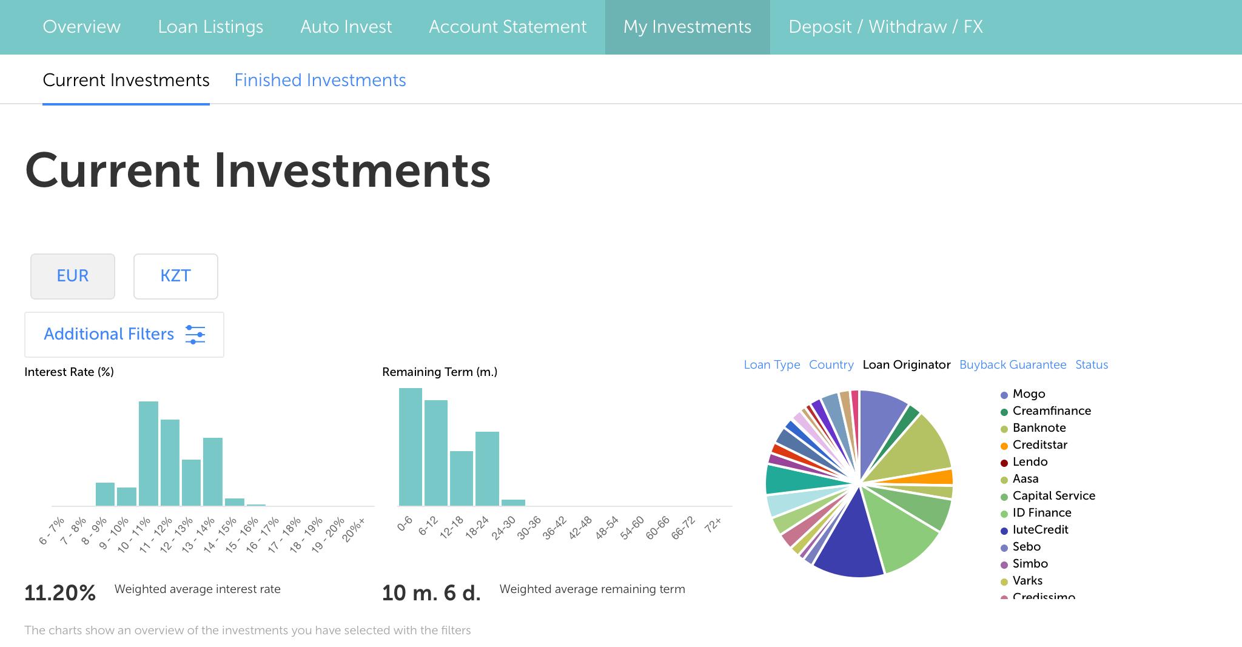Click the IuteCredit legend dot
Viewport: 1242px width, 647px height.
pyautogui.click(x=1004, y=531)
